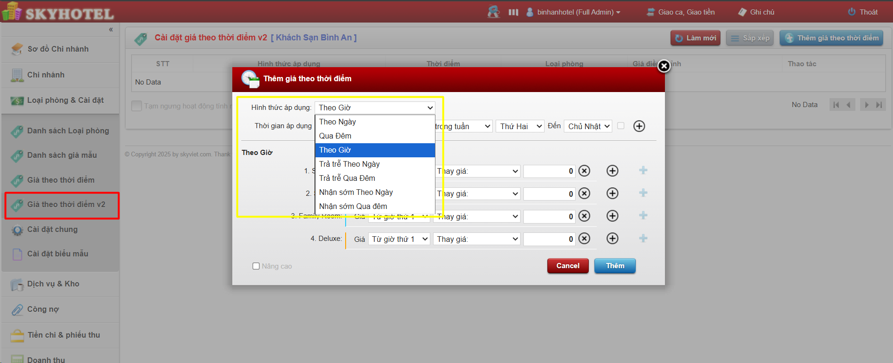Open the Thứ Hai day dropdown
893x363 pixels.
[520, 126]
